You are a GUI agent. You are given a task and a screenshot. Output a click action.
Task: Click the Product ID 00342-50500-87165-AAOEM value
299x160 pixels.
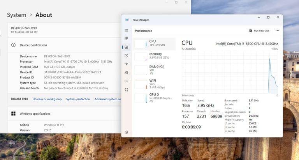[x=63, y=77]
